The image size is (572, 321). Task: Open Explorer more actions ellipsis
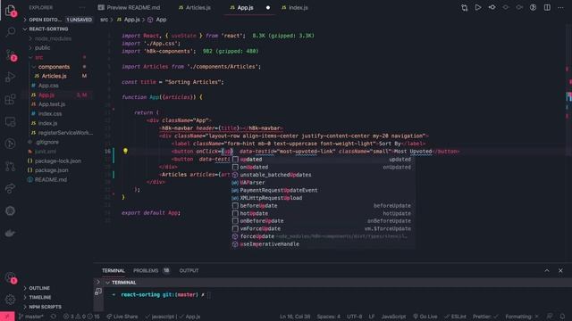coord(82,8)
